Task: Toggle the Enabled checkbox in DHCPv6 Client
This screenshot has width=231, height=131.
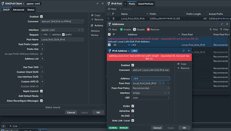Action: (x=42, y=17)
